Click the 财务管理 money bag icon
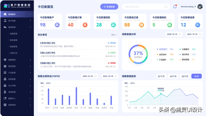 pos(5,79)
